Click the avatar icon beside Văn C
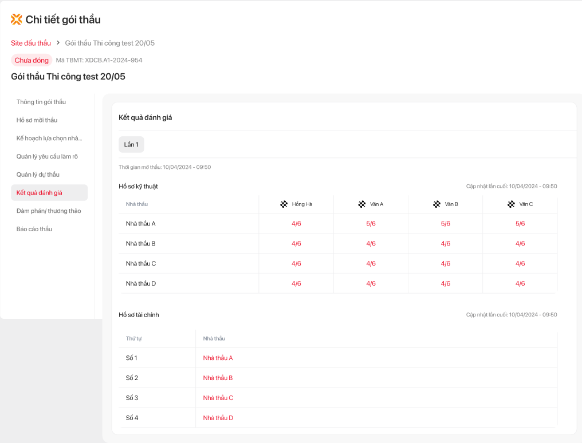The width and height of the screenshot is (582, 443). click(511, 204)
